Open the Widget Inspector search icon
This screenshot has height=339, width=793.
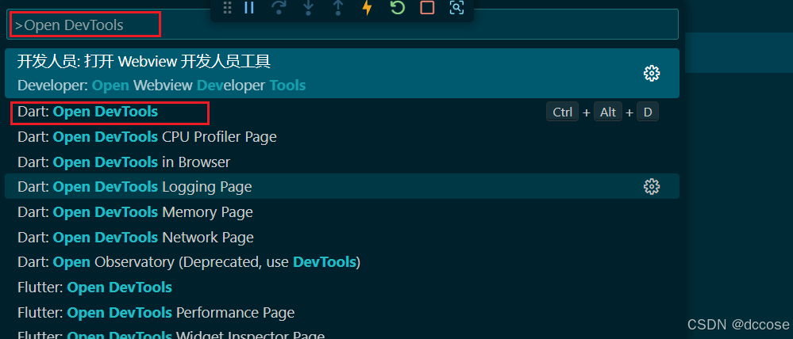click(x=456, y=7)
